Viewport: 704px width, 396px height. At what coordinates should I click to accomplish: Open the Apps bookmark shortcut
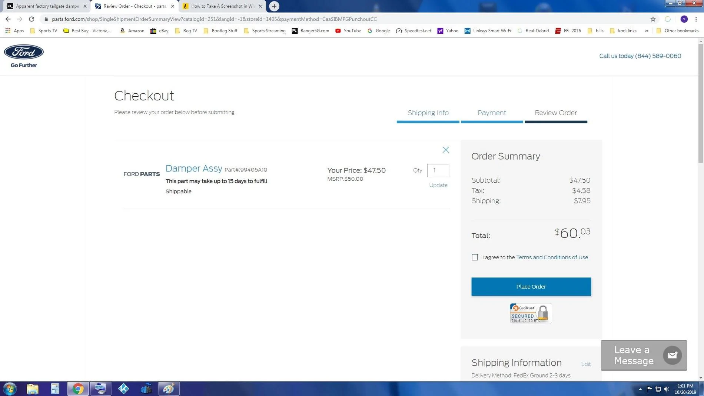[x=15, y=31]
